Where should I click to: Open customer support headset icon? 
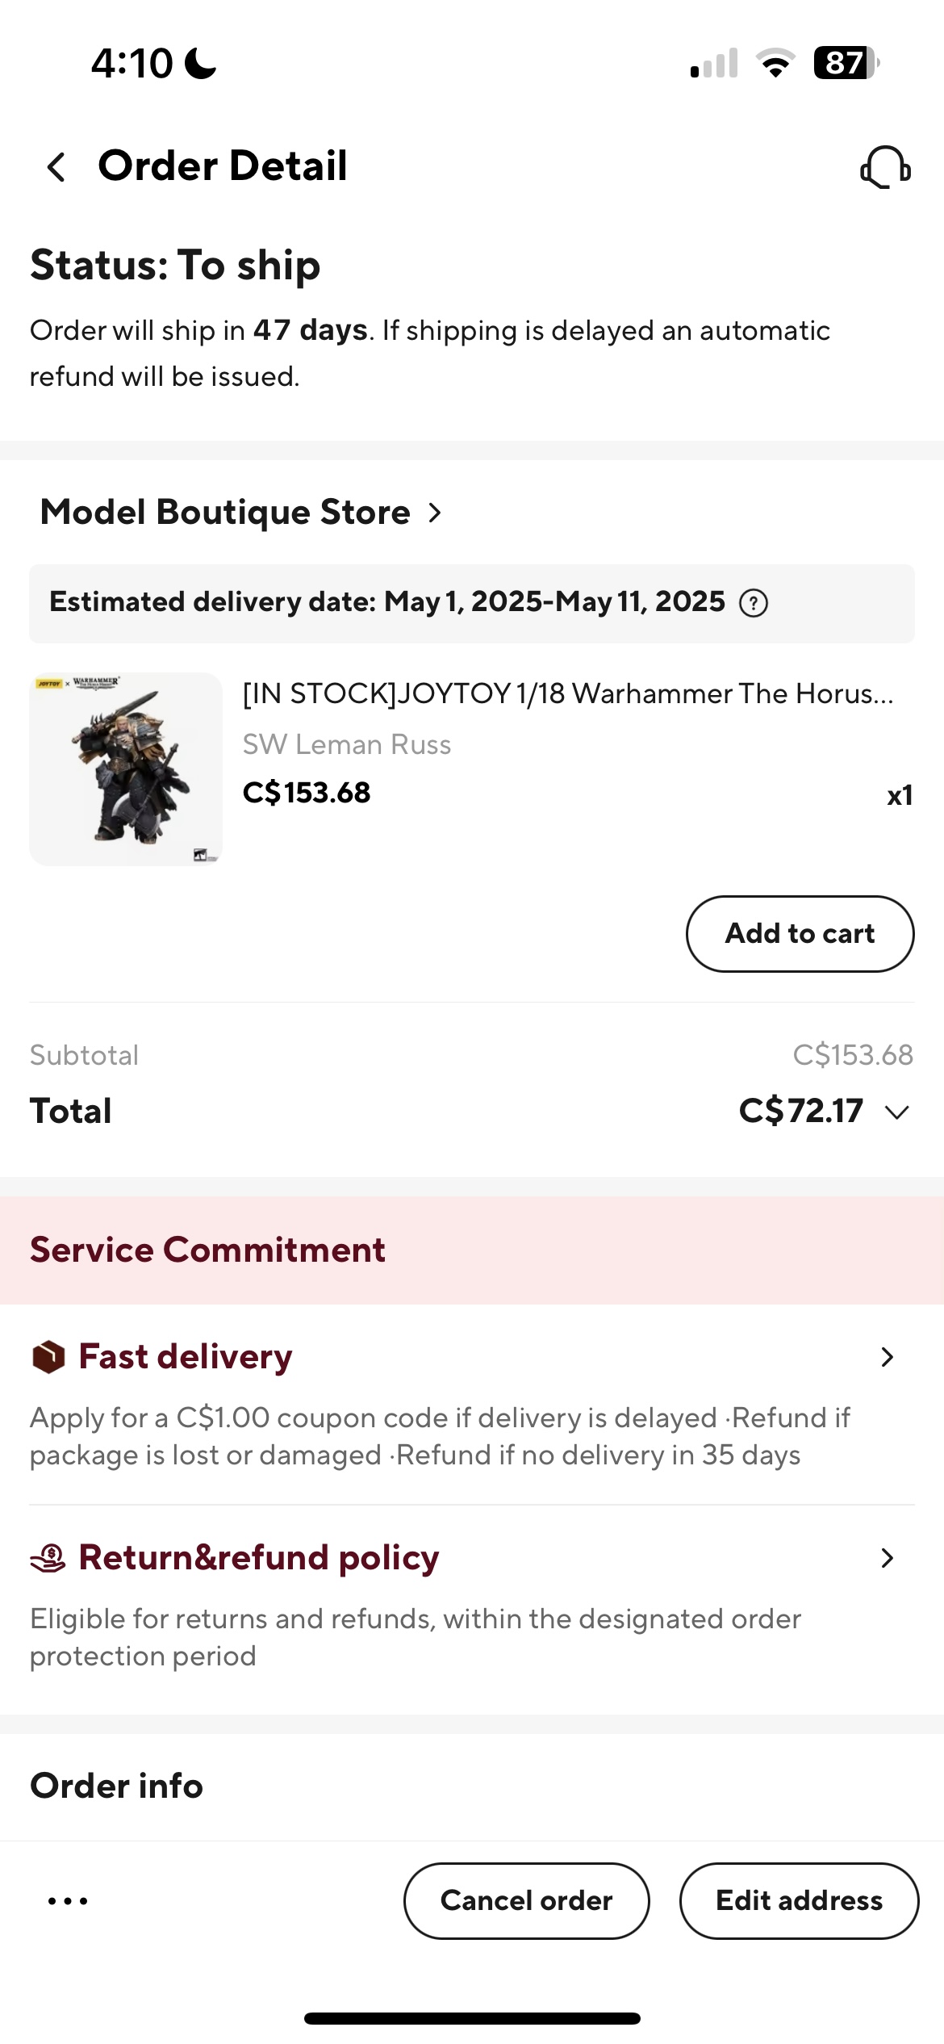(x=885, y=167)
